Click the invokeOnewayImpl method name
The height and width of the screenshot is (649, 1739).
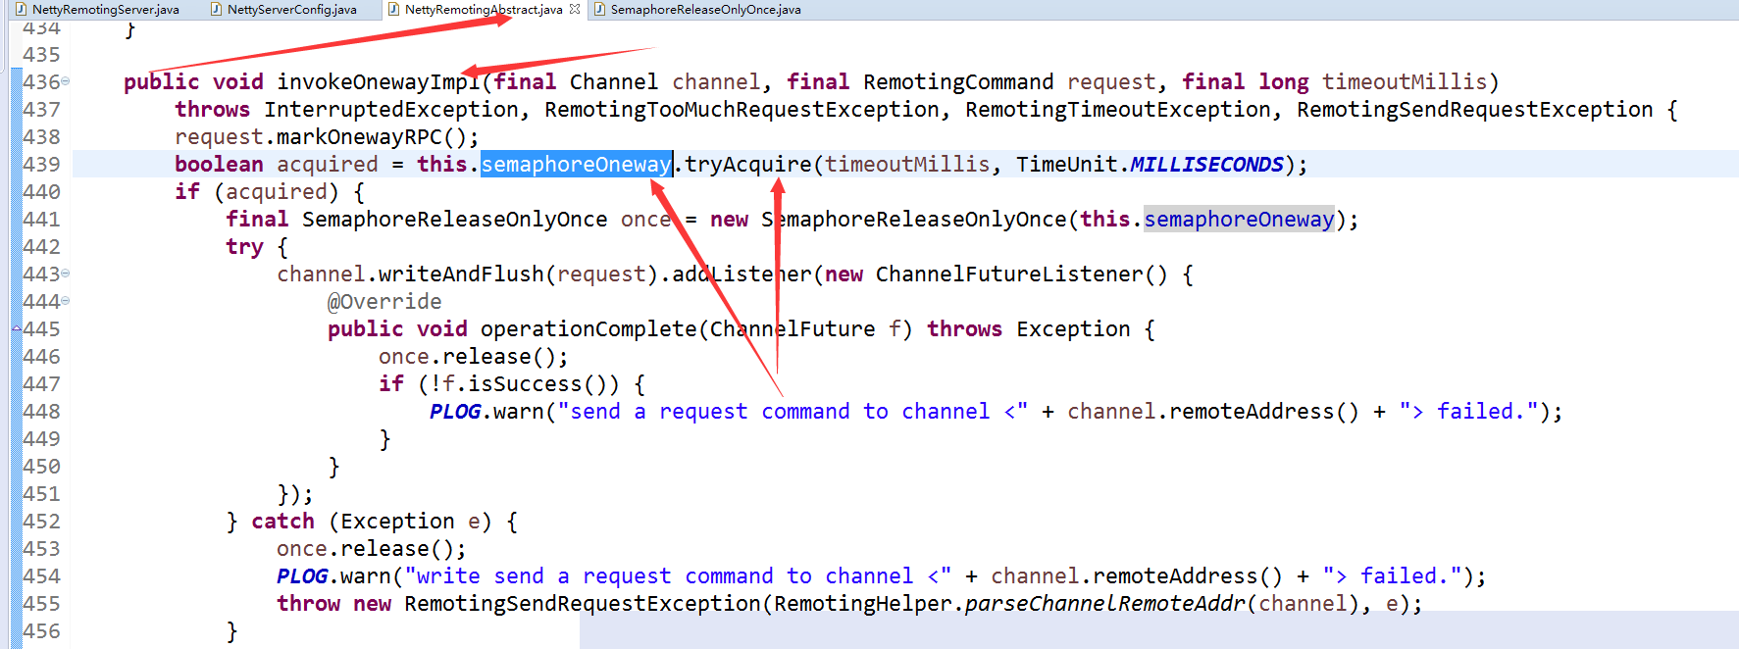tap(379, 82)
